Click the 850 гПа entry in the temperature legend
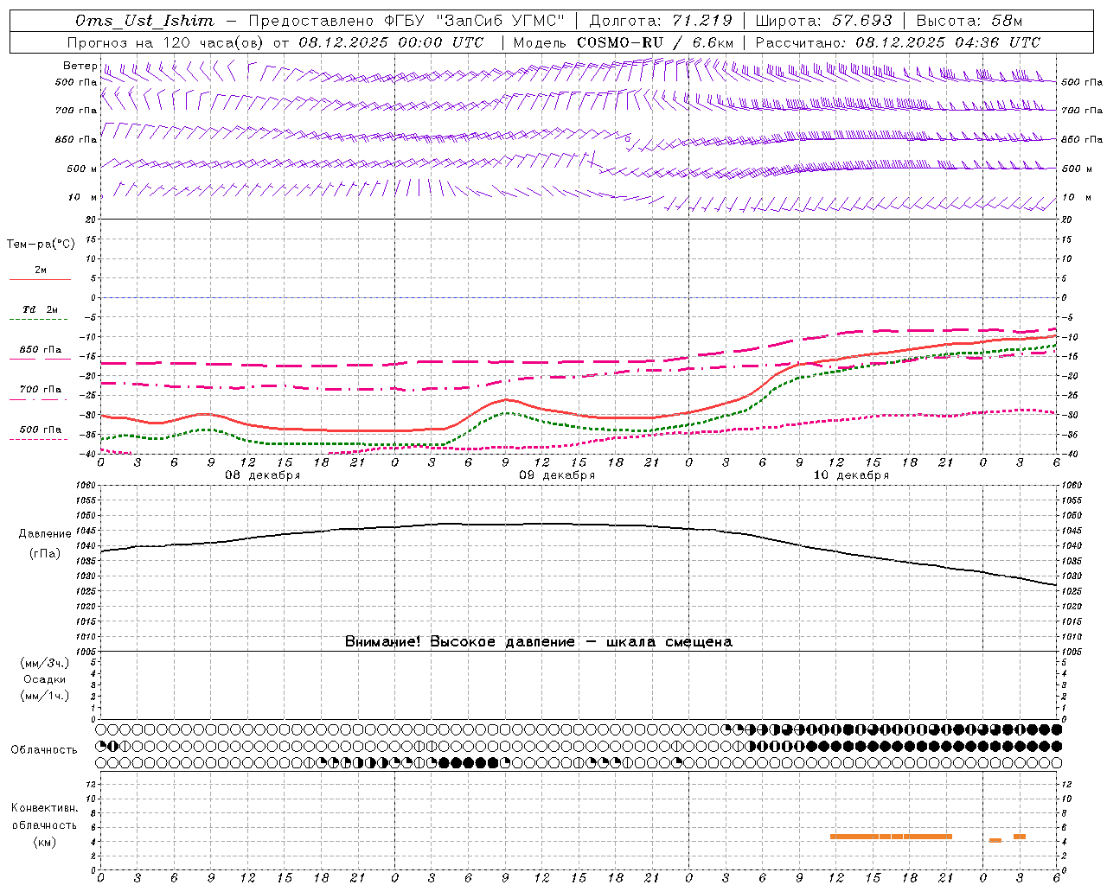Image resolution: width=1107 pixels, height=885 pixels. pos(41,349)
